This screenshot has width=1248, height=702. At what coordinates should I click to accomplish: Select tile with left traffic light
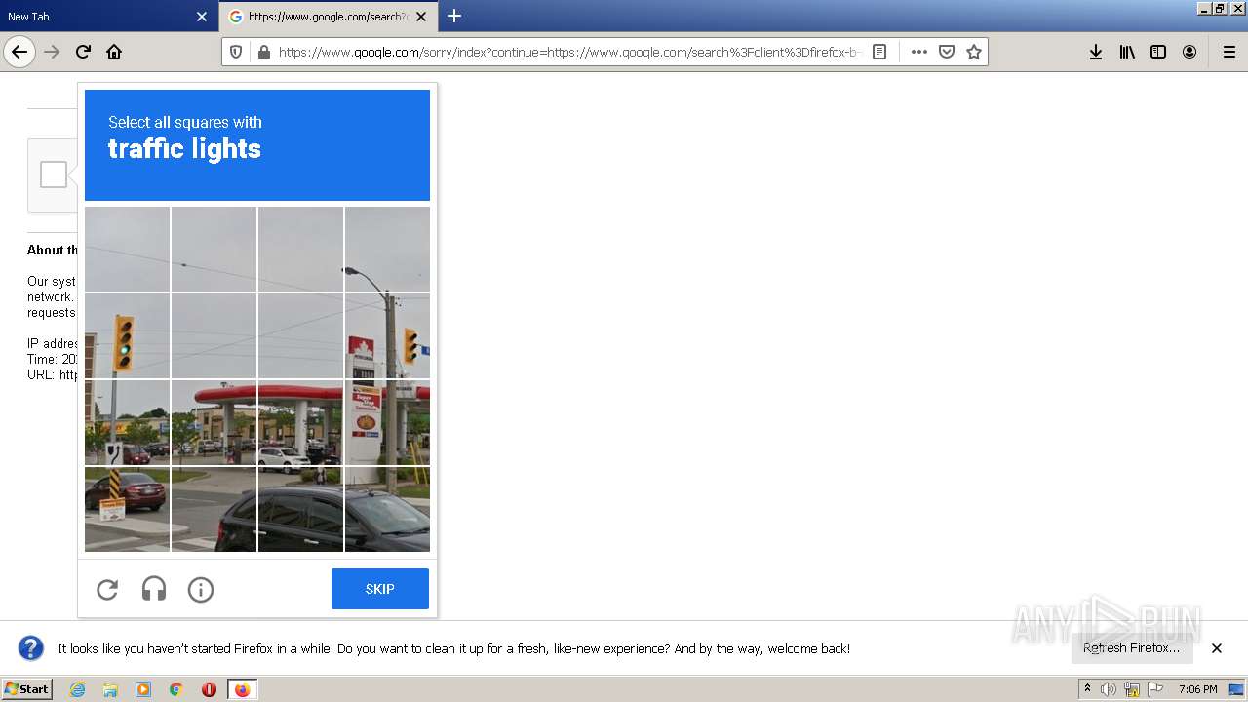tap(128, 335)
